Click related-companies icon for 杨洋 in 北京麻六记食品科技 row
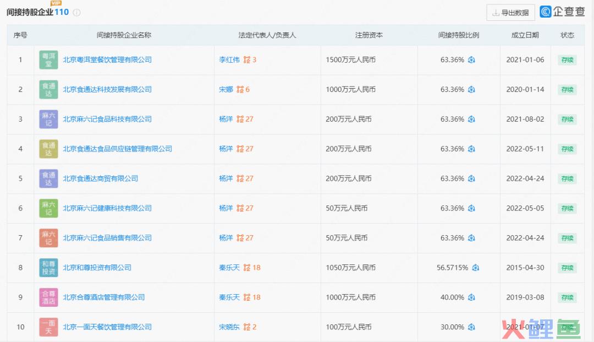The width and height of the screenshot is (594, 342). coord(240,119)
